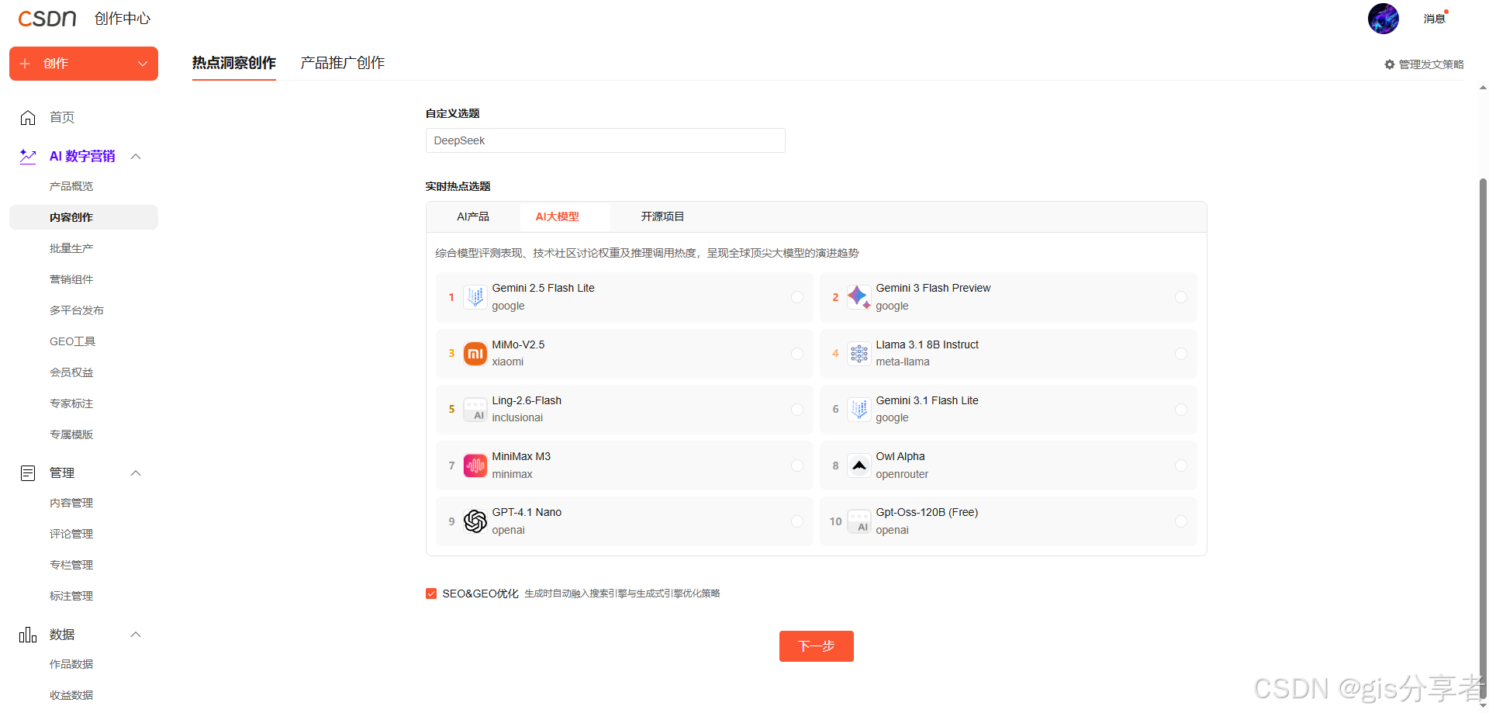Screen dimensions: 1489x713
Task: Select Gemini 2.5 Flash Lite radio button
Action: pos(797,297)
